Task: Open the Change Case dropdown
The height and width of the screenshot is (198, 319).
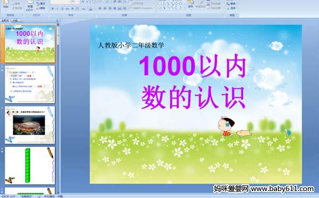Action: tap(84, 9)
